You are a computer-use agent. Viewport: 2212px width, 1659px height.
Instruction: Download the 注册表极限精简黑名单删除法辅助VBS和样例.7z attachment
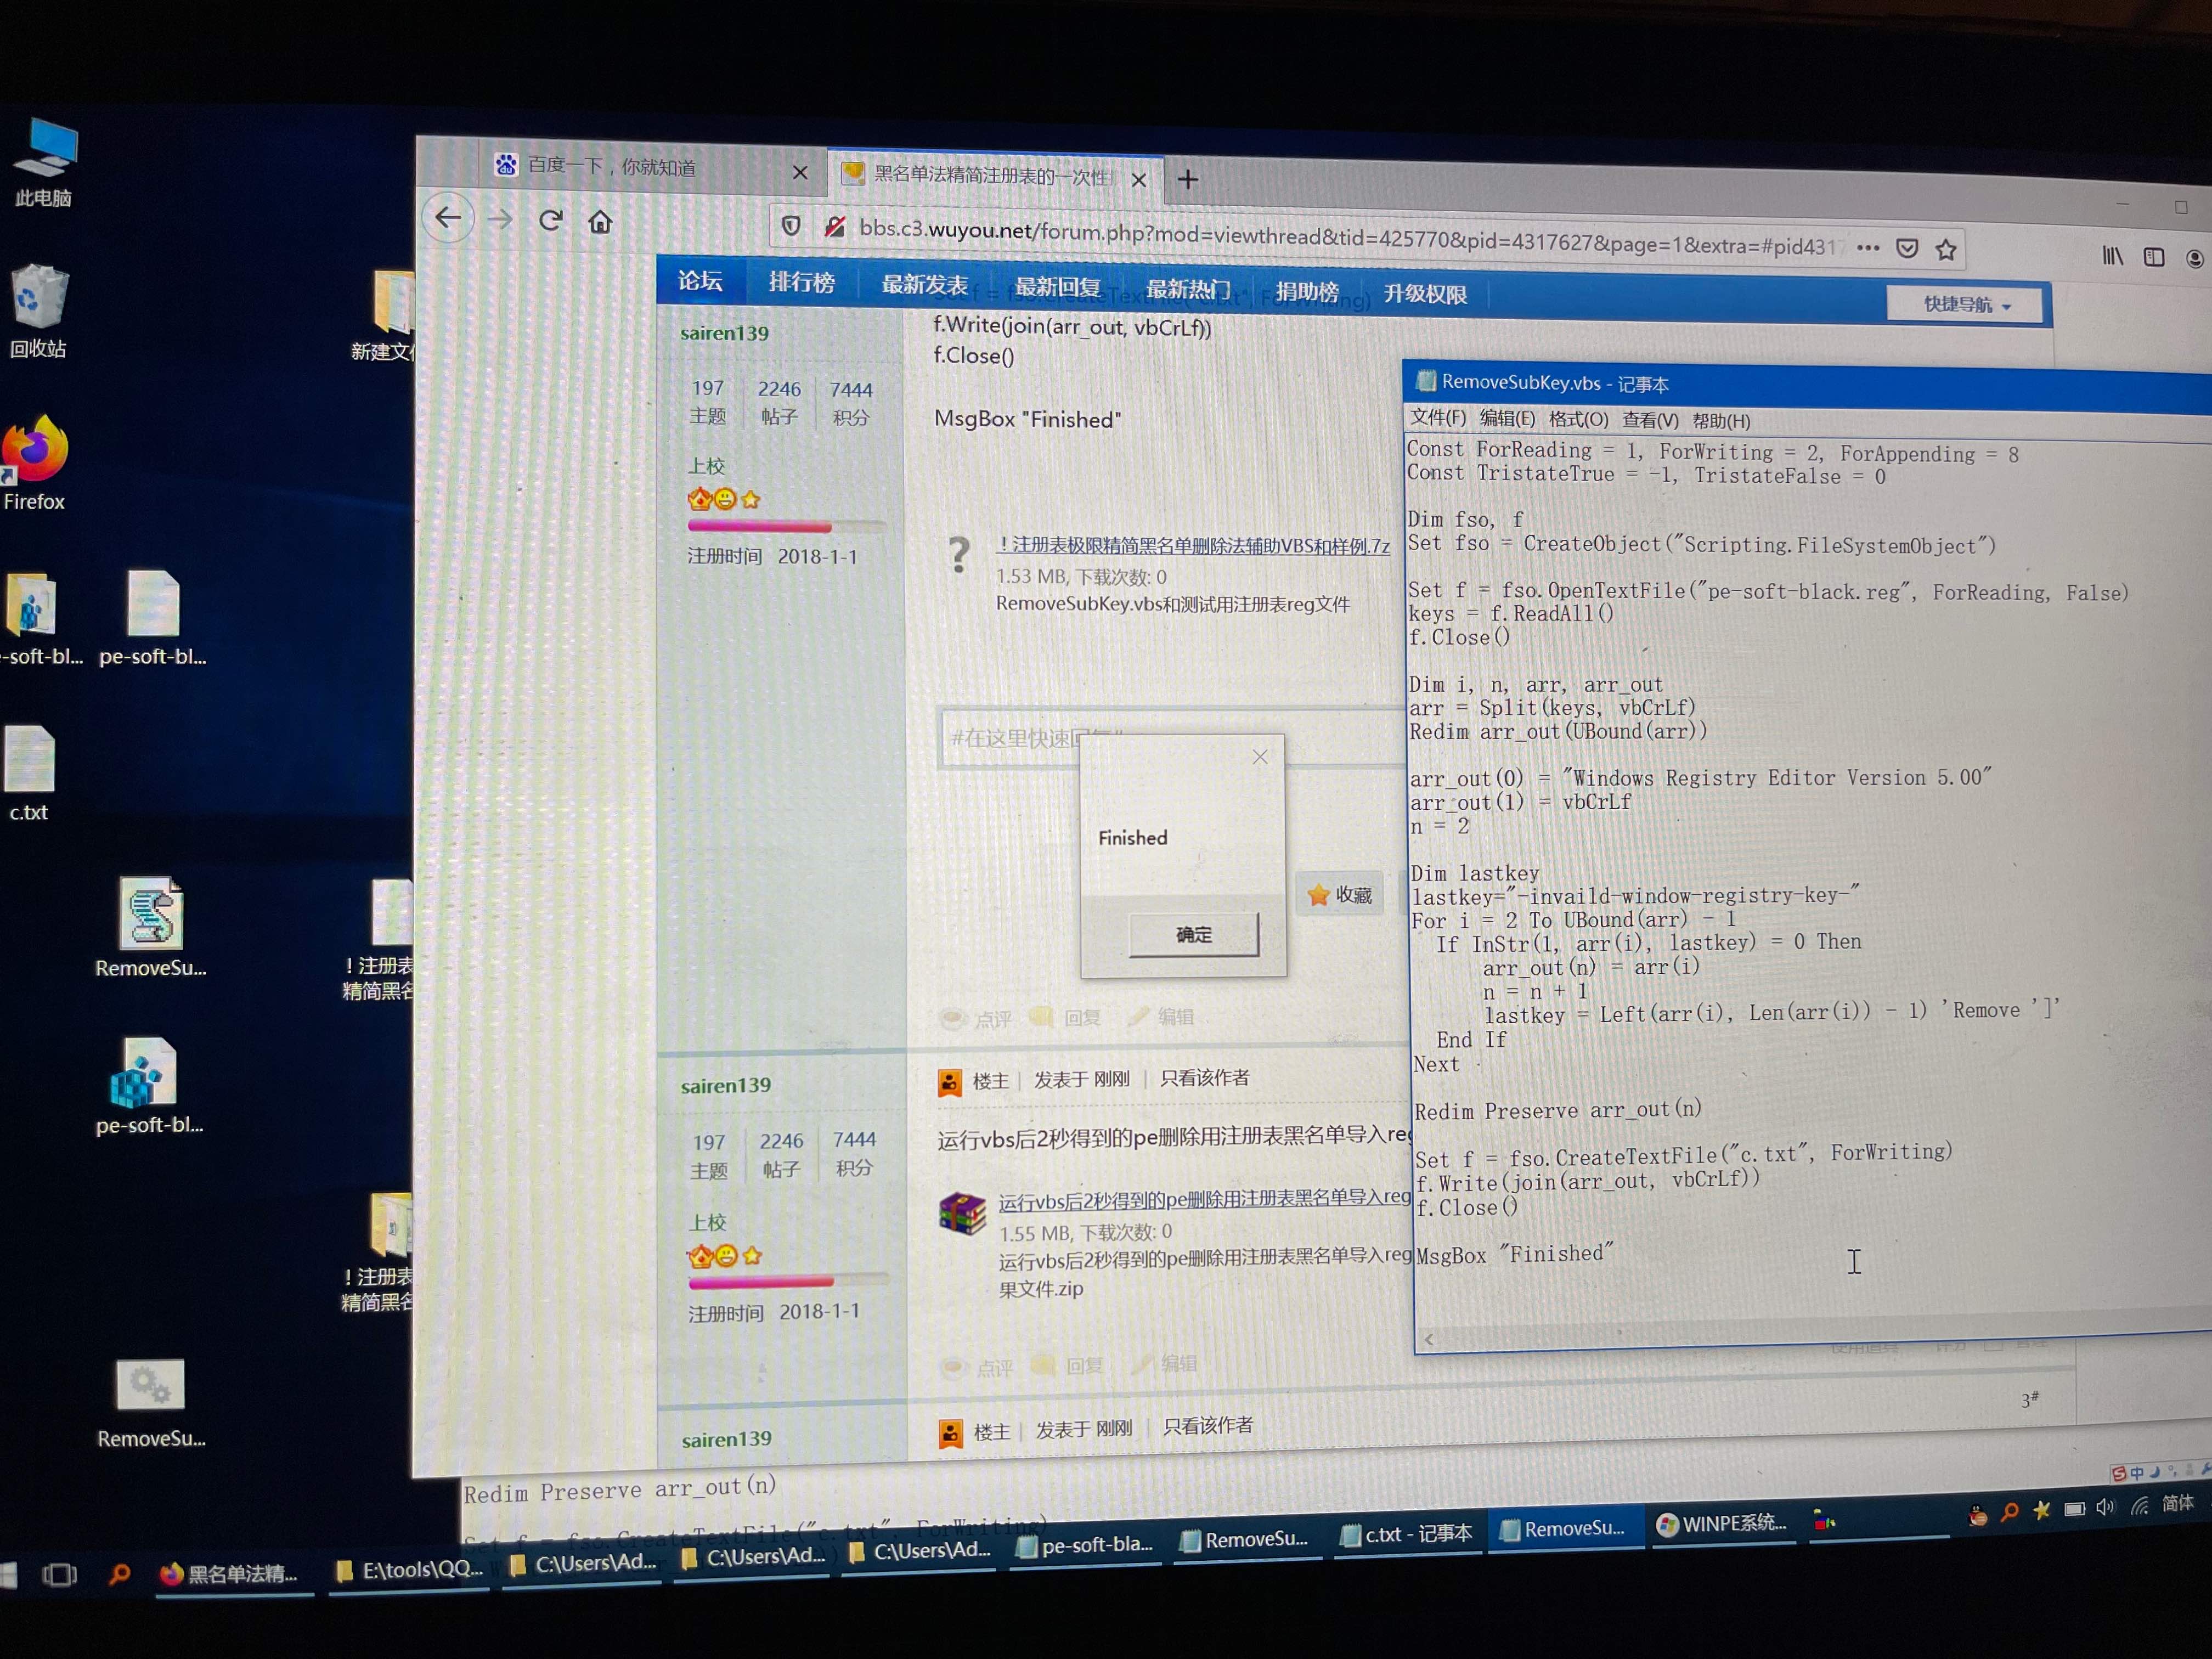[x=1193, y=545]
